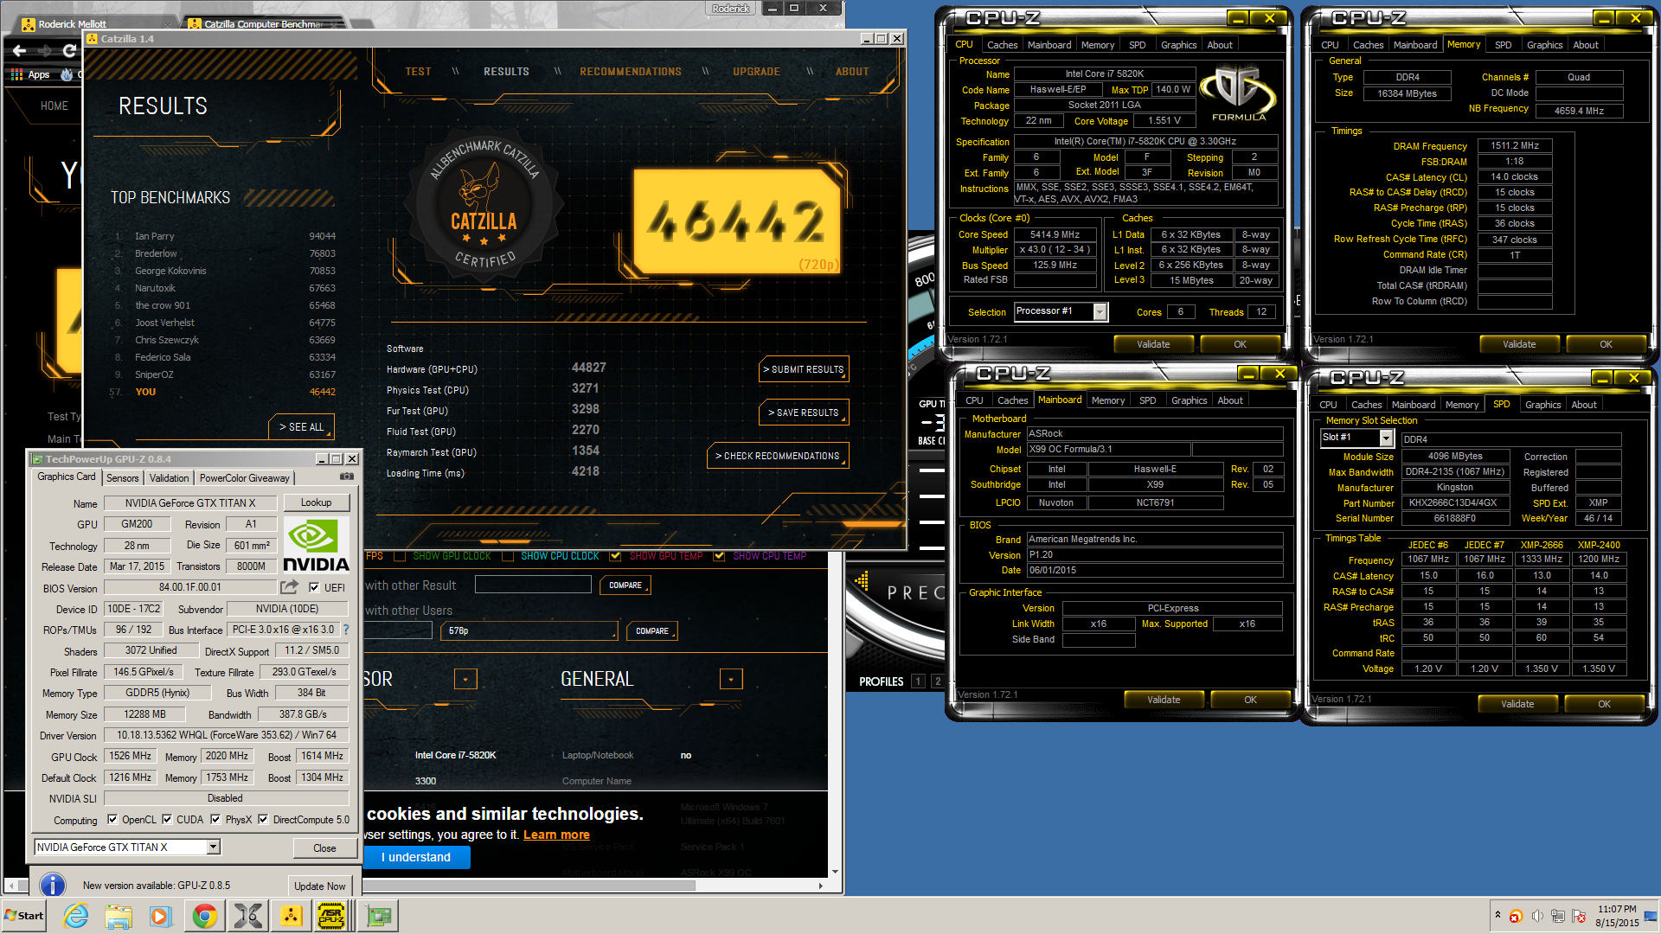Open Graphics tab in Mainboard CPU-Z window
Screen dimensions: 1661x934
pyautogui.click(x=1189, y=400)
